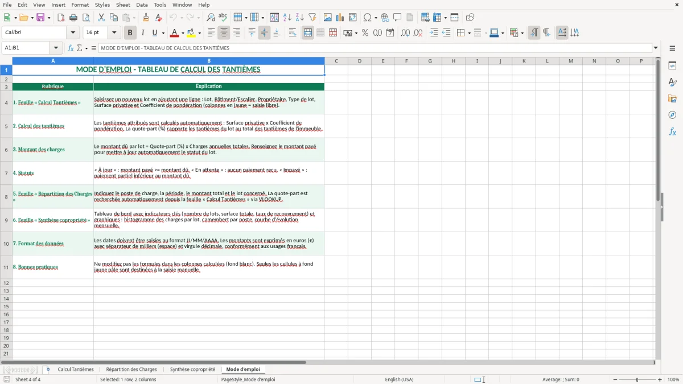Viewport: 683px width, 384px height.
Task: Click row 5 header
Action: [6, 126]
